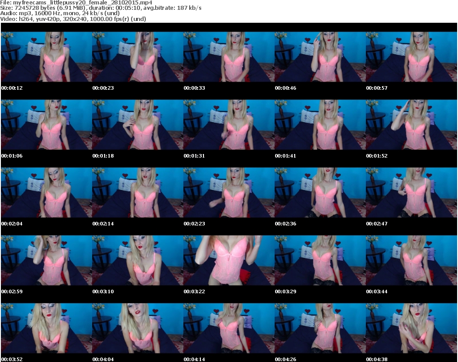
Task: Open the frame captured at 00:01:18
Action: pyautogui.click(x=138, y=125)
